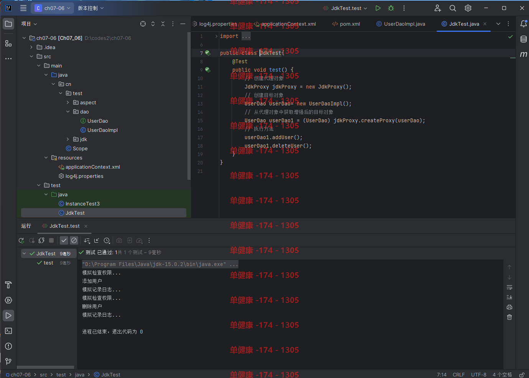This screenshot has width=529, height=378.
Task: Open Project panel options menu
Action: (x=173, y=24)
